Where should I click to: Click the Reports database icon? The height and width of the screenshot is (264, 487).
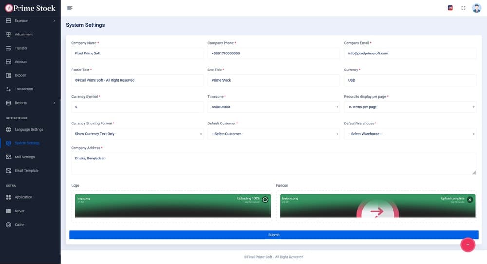[8, 103]
